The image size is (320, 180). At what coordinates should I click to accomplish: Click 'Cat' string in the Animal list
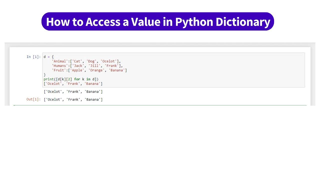(77, 61)
